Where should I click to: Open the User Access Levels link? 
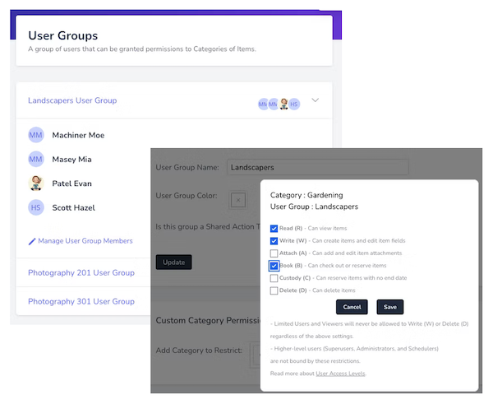[x=340, y=374]
